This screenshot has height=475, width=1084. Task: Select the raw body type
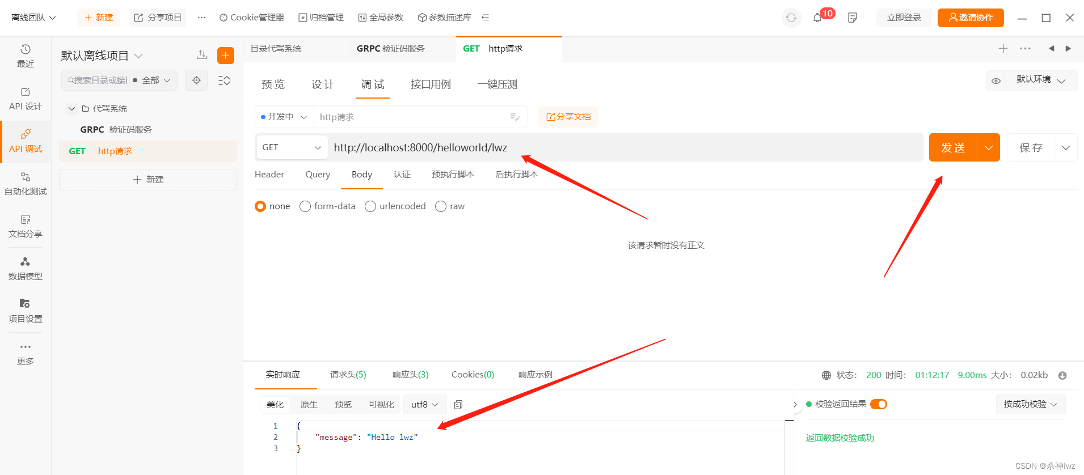(441, 206)
